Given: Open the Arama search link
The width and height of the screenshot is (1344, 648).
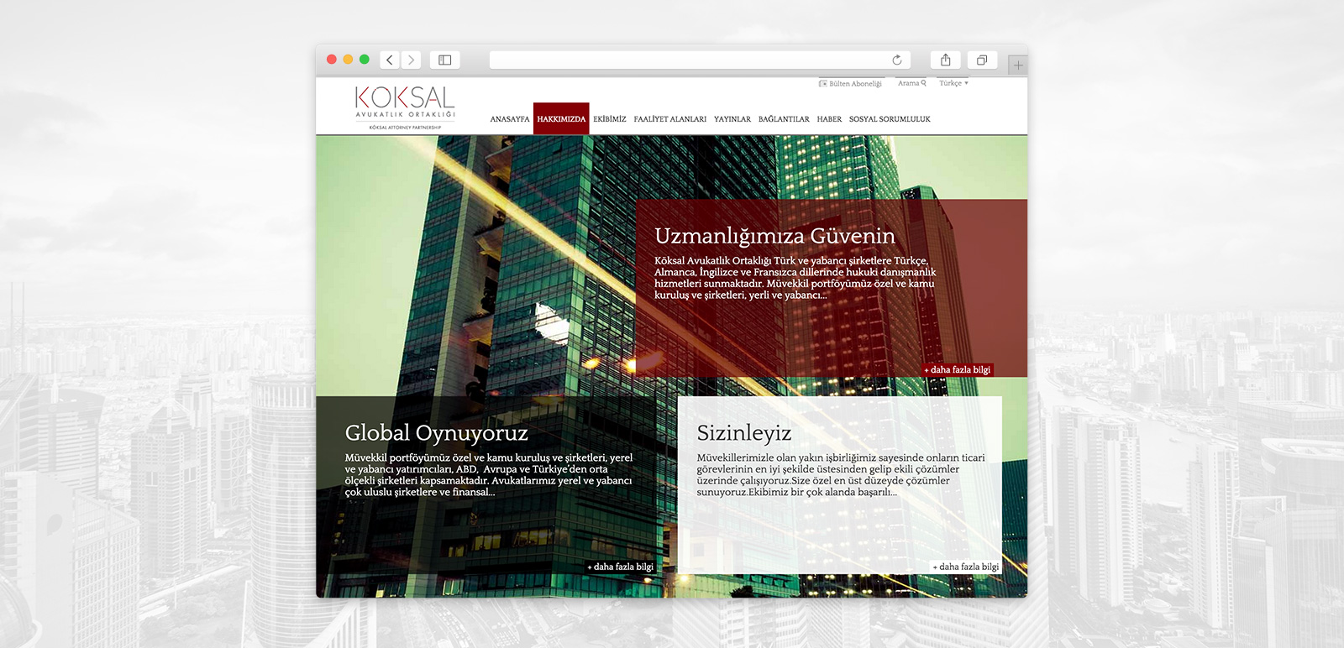Looking at the screenshot, I should pyautogui.click(x=912, y=83).
